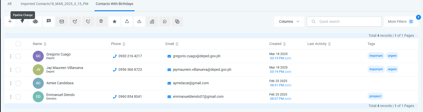Click envelope icon beside aymidacat@gmail.com

tap(169, 83)
